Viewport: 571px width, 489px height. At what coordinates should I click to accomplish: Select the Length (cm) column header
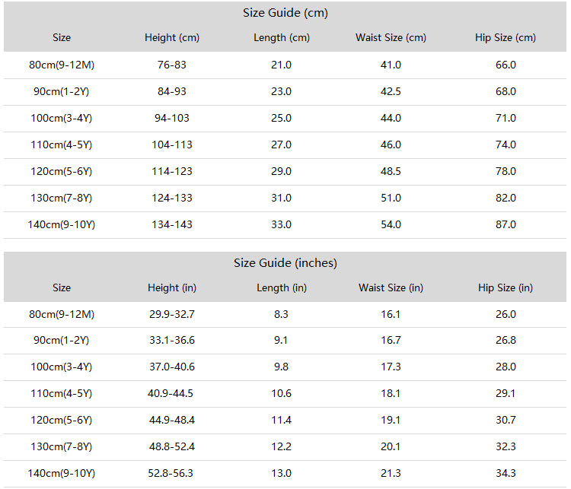pos(282,38)
